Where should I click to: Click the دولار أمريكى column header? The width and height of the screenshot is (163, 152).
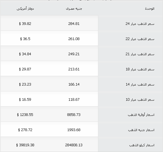25,9
